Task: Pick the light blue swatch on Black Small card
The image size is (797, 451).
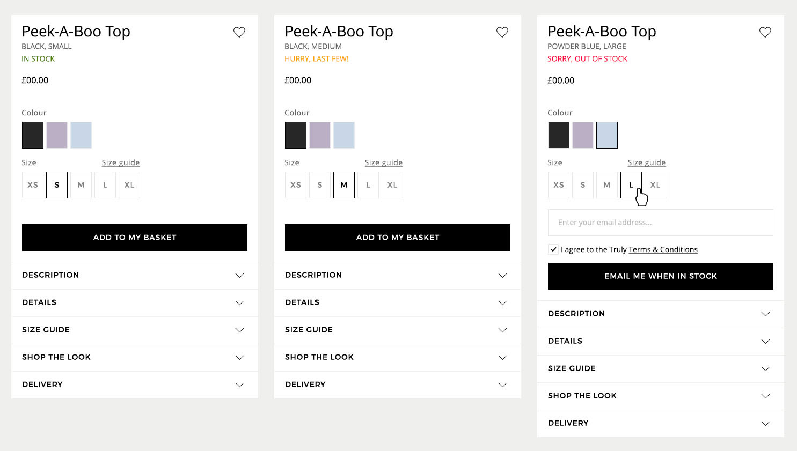Action: point(81,135)
